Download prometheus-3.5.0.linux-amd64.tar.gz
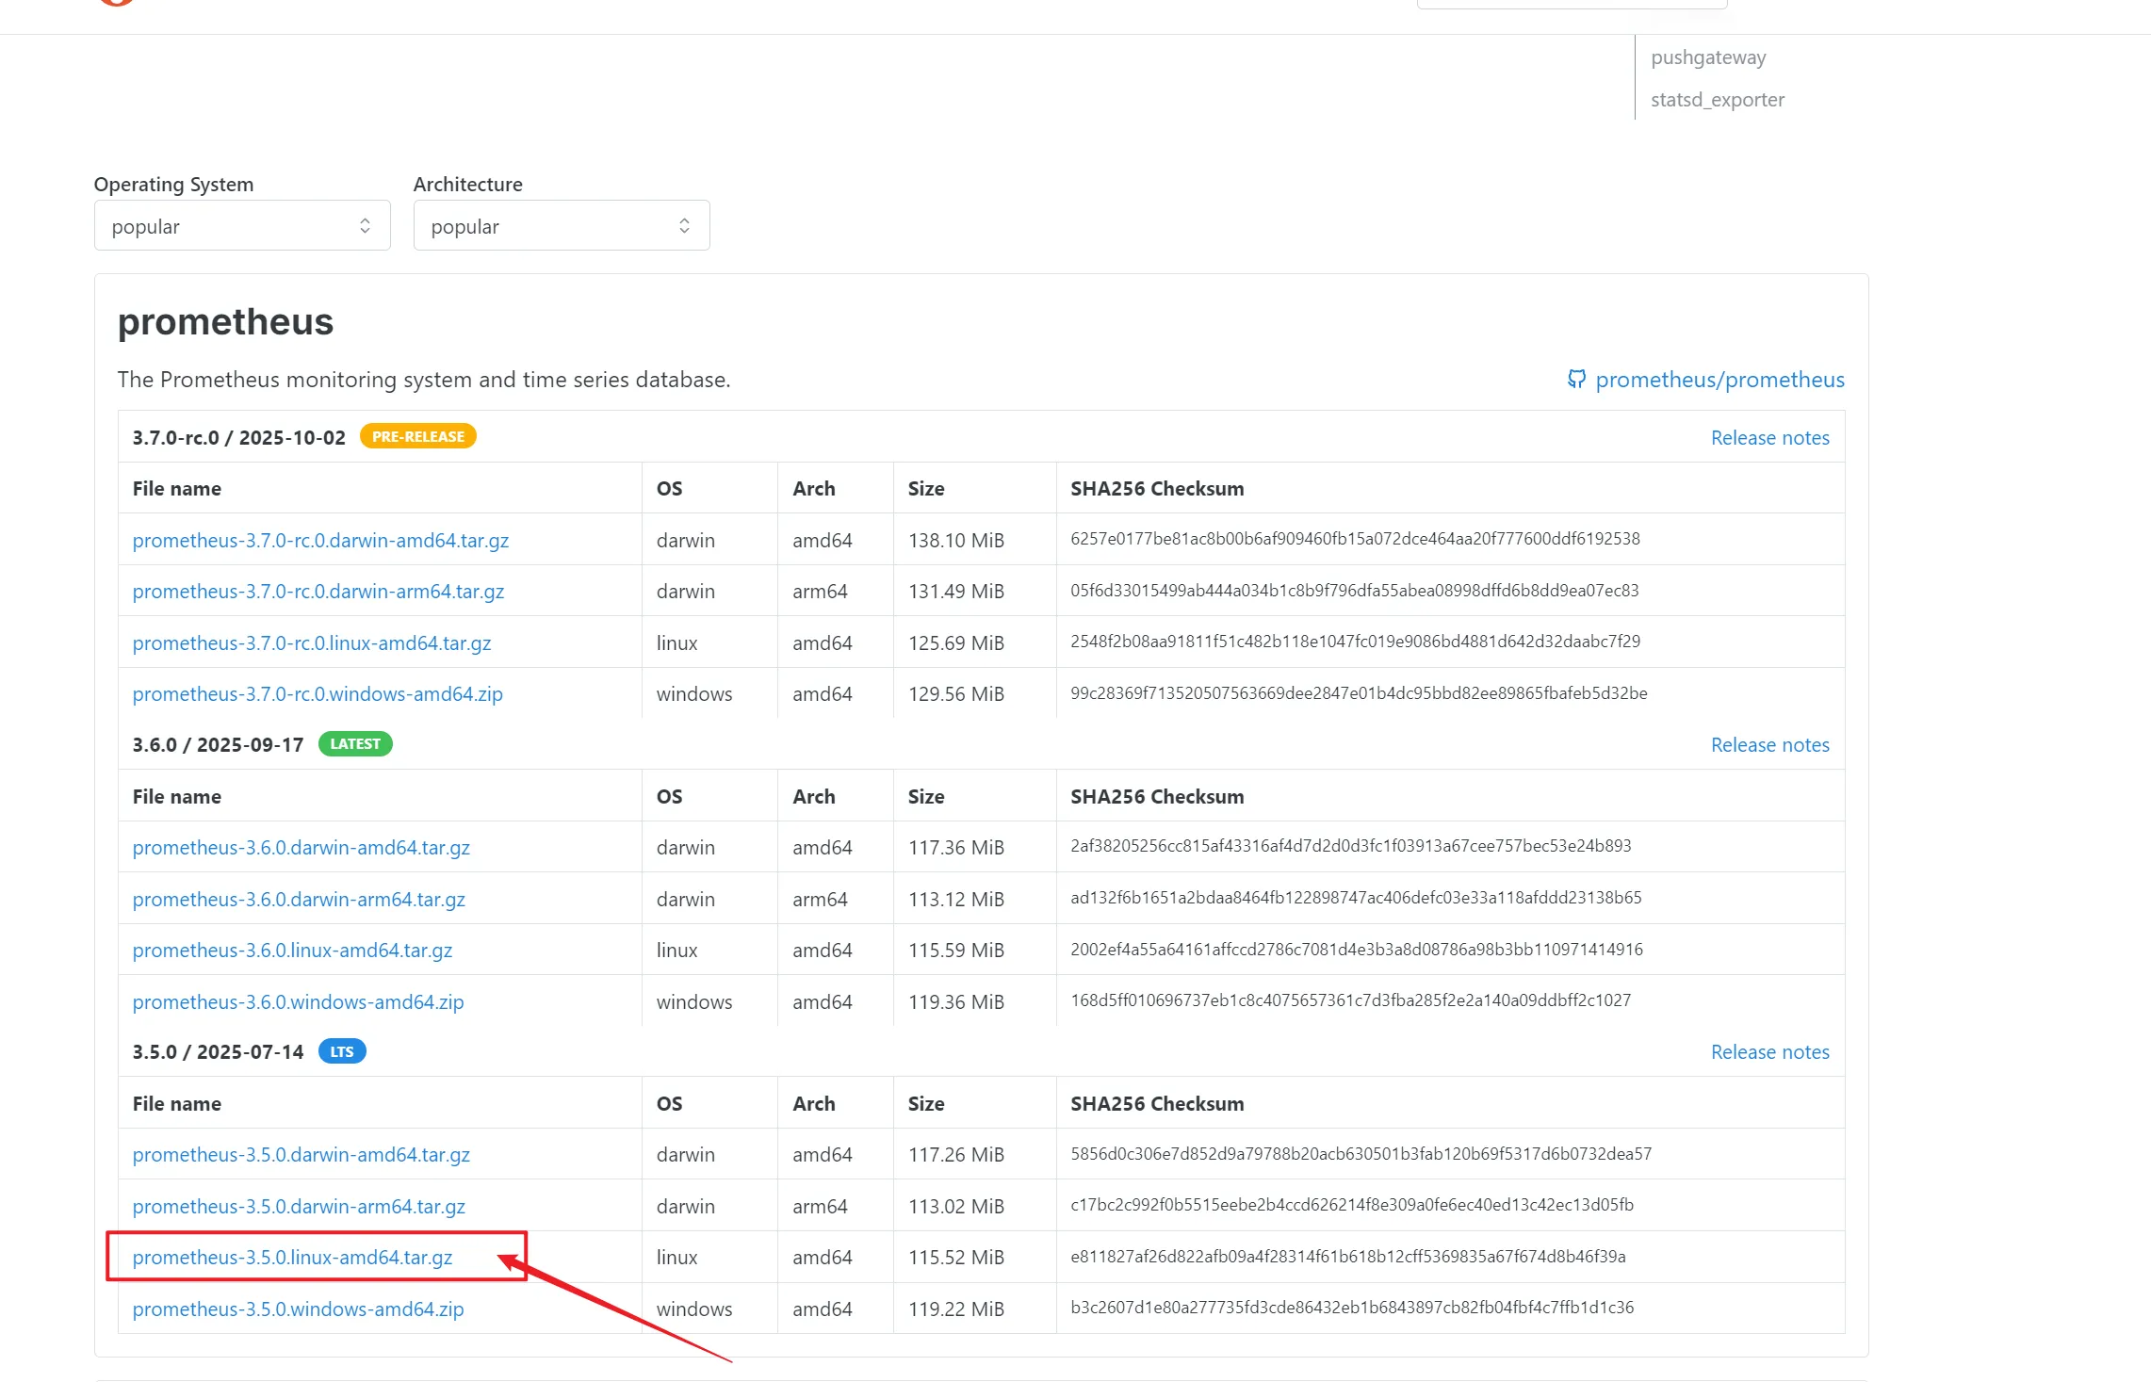 pyautogui.click(x=292, y=1258)
